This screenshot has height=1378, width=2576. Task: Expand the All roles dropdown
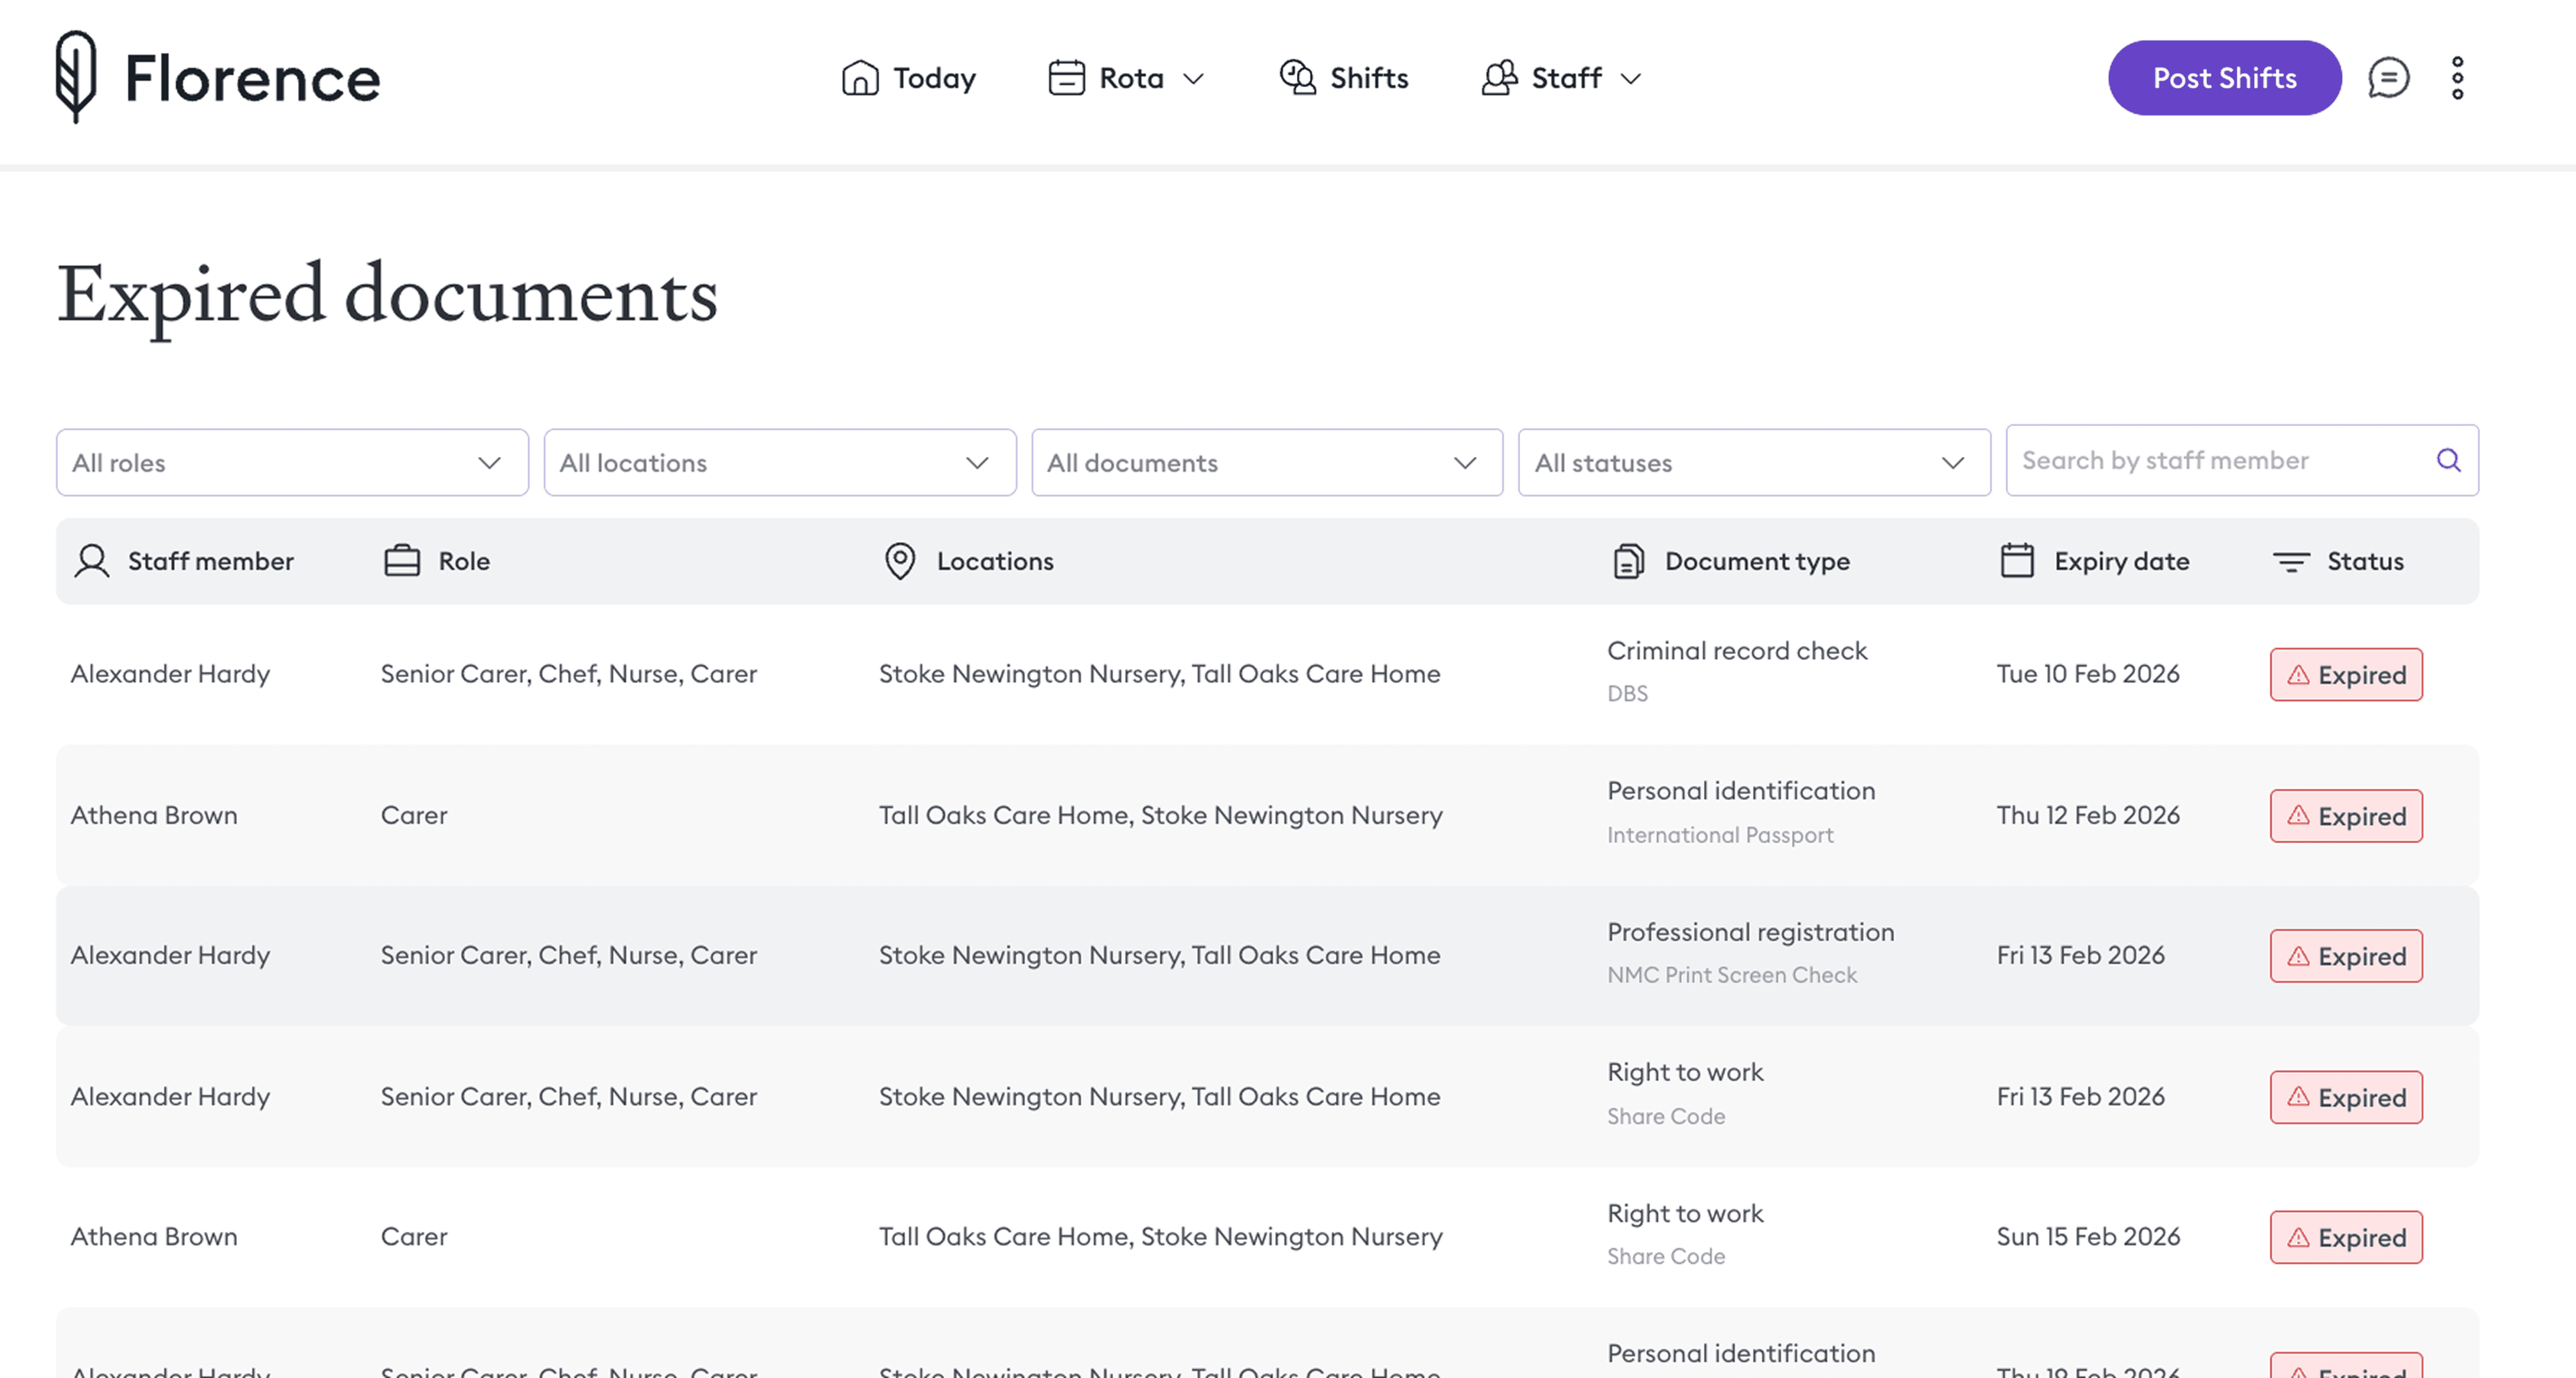(292, 463)
